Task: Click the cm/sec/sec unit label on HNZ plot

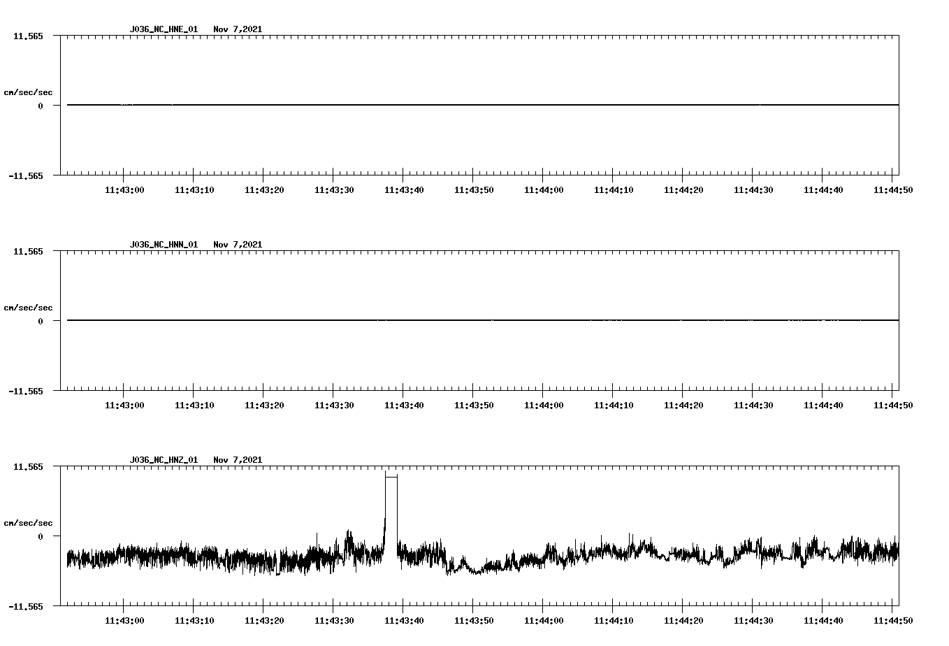Action: click(28, 523)
